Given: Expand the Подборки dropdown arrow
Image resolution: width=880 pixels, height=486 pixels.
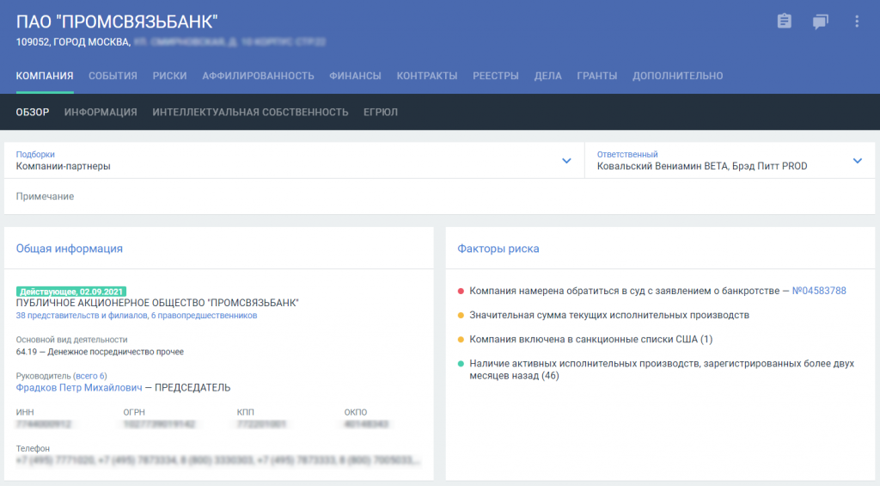Looking at the screenshot, I should click(x=566, y=161).
